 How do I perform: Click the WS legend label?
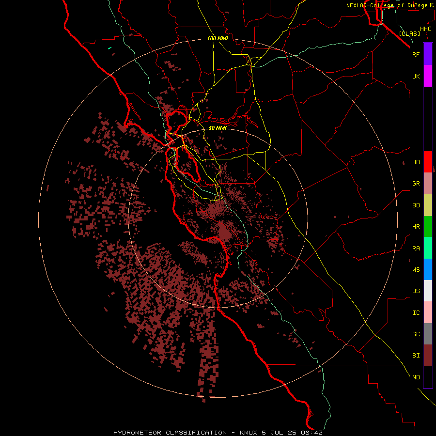click(x=416, y=269)
